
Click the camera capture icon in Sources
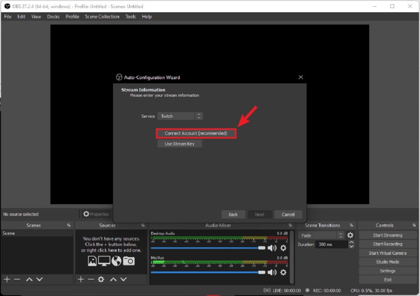[129, 261]
